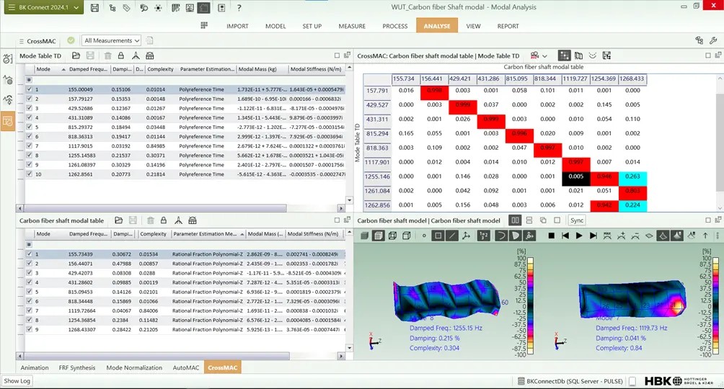
Task: Select the CrossMAC matrix table view icon
Action: (x=564, y=56)
